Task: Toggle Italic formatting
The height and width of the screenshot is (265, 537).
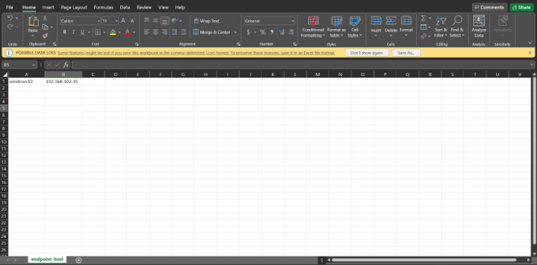Action: (x=73, y=33)
